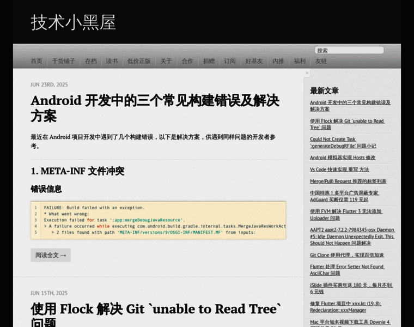Open sidebar link iSlide 插件买两年送 180 天
Image resolution: width=414 pixels, height=327 pixels.
(x=351, y=288)
